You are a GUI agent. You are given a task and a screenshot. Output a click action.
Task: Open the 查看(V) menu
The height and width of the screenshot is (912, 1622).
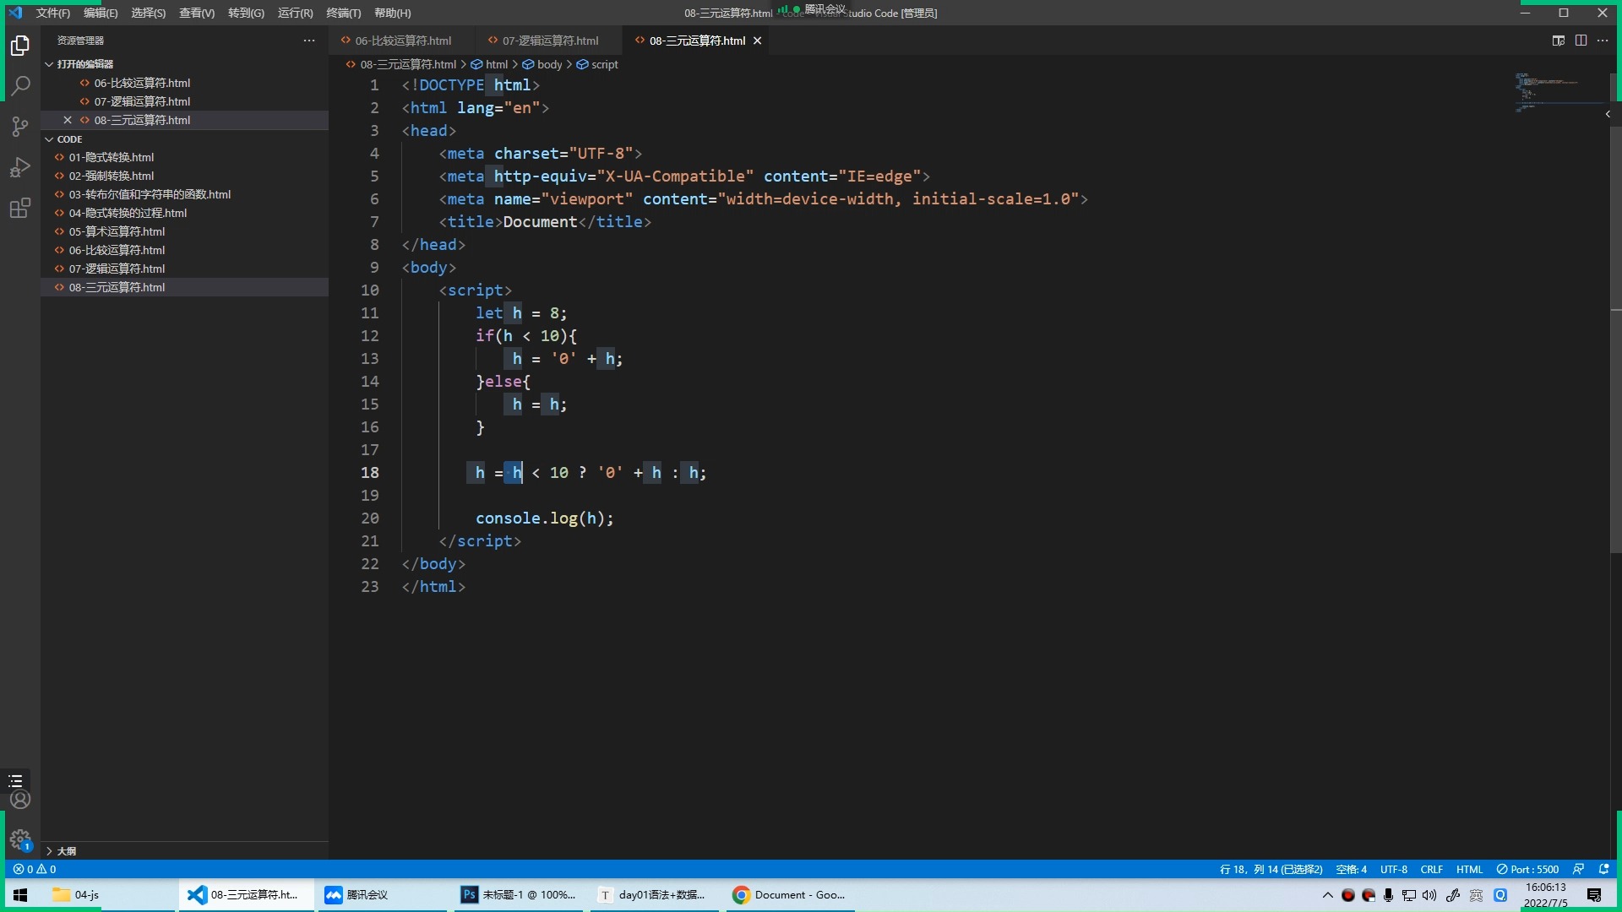[197, 13]
